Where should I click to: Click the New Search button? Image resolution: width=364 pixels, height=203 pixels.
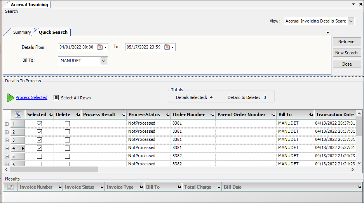tap(347, 53)
